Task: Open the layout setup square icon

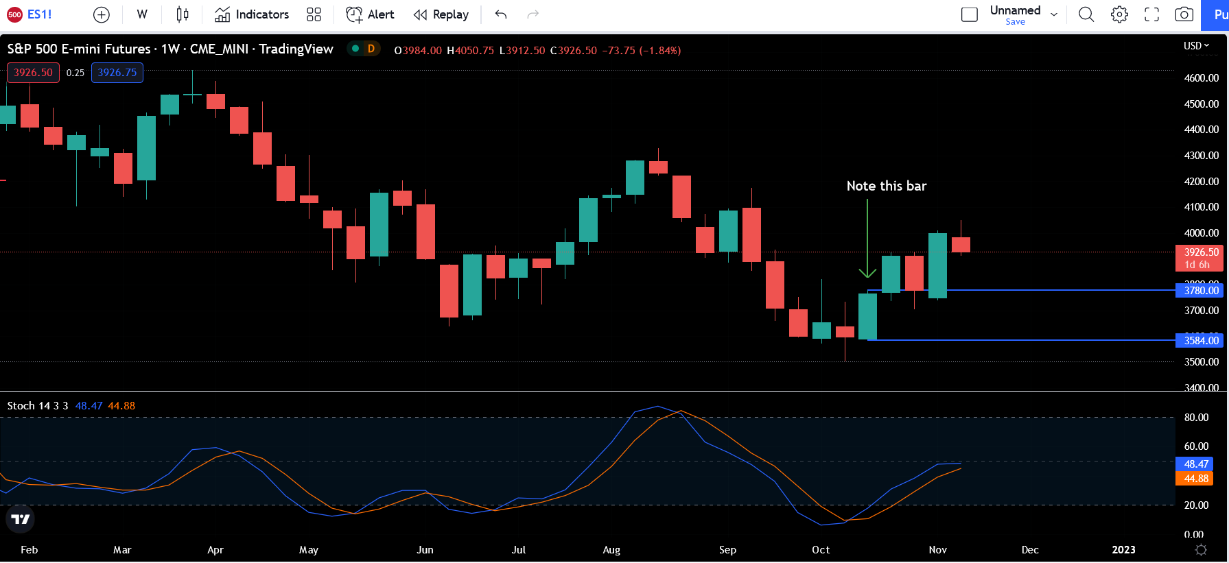Action: coord(969,14)
